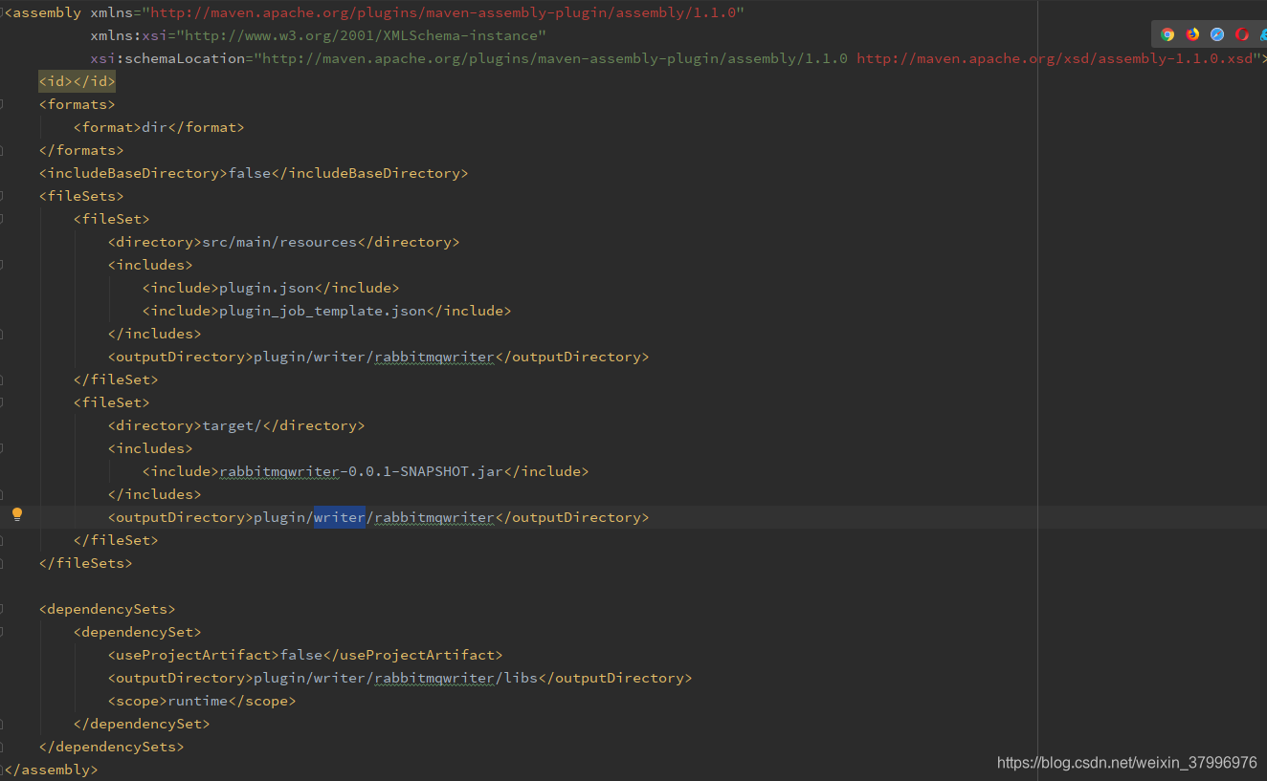The image size is (1267, 781).
Task: Click the closing </assembly> tag
Action: click(x=51, y=770)
